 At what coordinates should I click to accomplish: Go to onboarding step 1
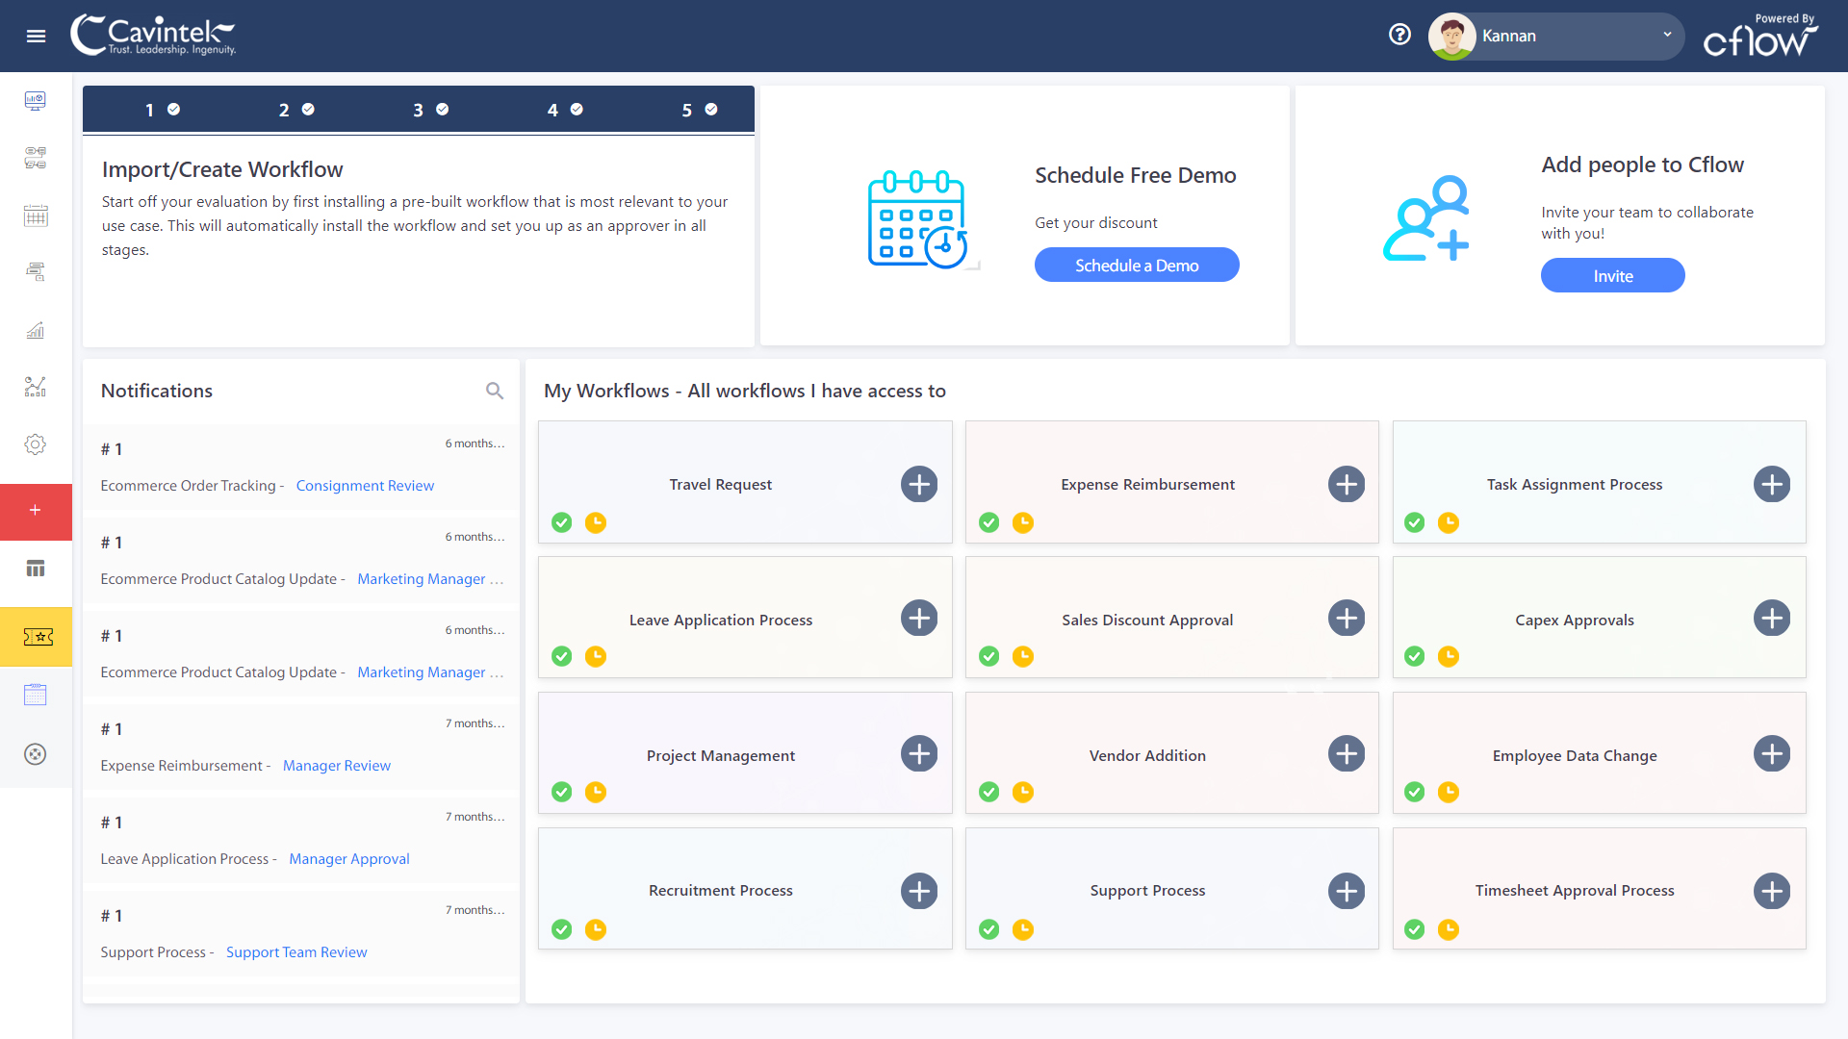[162, 110]
